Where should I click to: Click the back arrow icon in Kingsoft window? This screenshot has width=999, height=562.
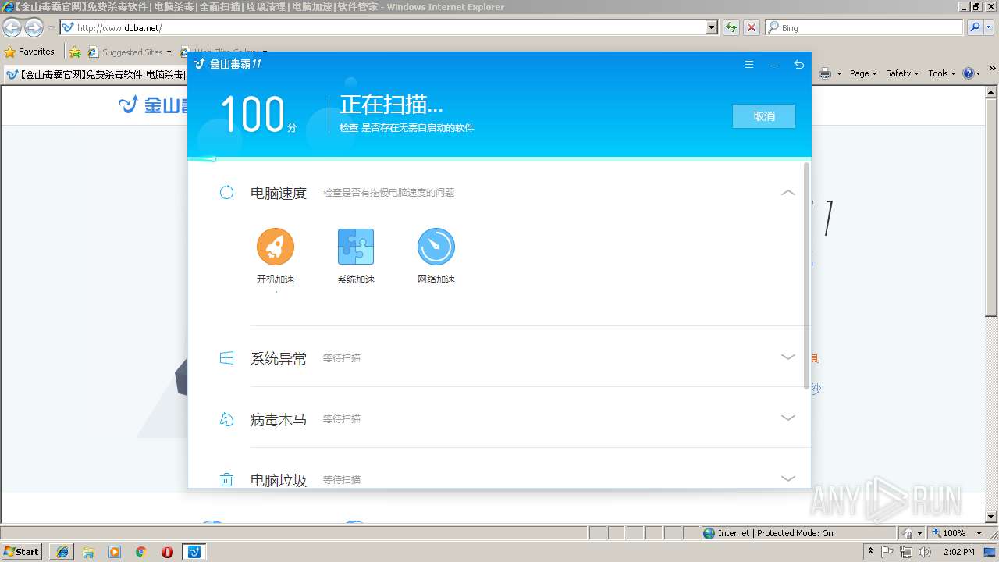798,65
